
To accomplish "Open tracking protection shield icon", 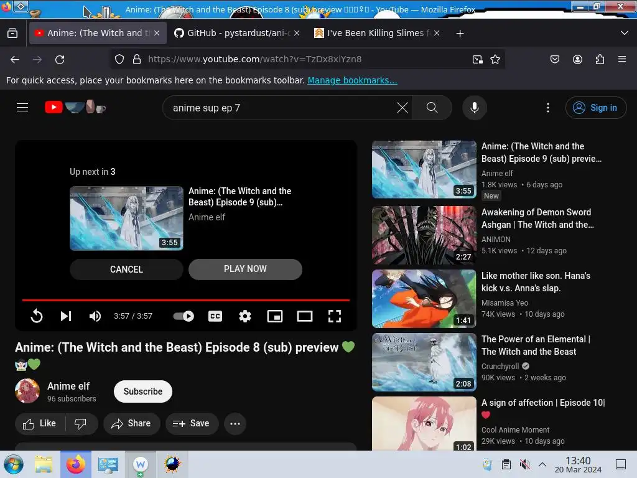I will [119, 59].
